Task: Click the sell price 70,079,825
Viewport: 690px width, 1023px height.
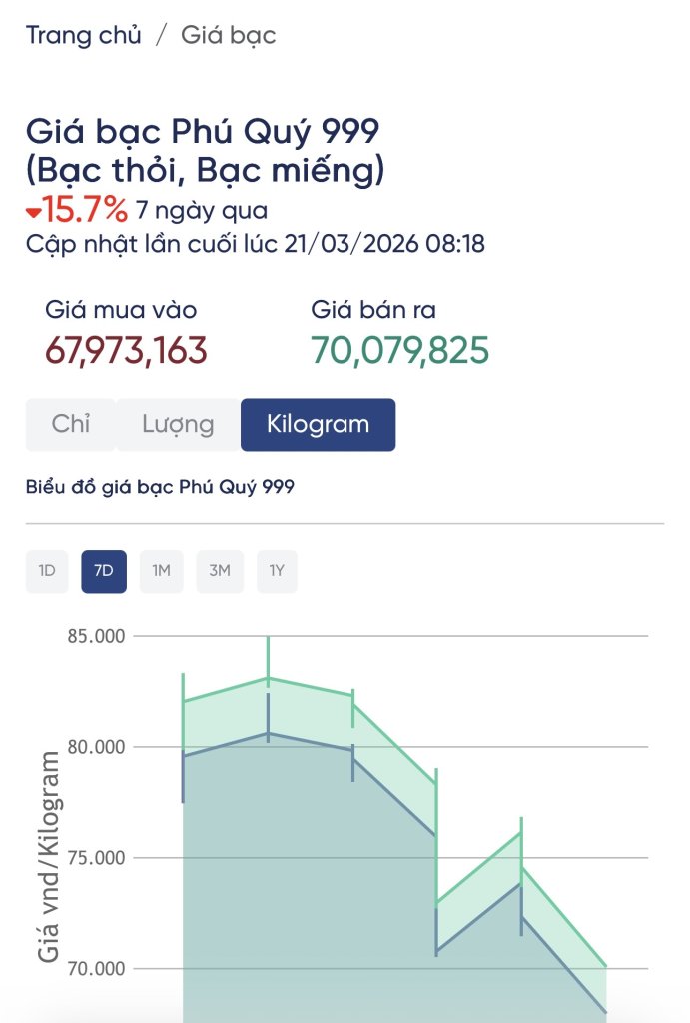Action: click(x=399, y=350)
